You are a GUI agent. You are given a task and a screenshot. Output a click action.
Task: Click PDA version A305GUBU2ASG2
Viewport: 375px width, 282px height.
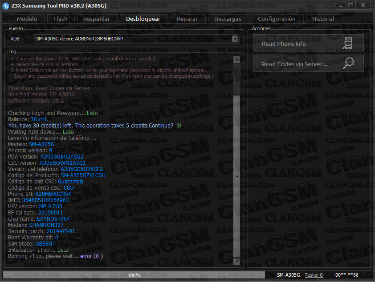coord(62,157)
